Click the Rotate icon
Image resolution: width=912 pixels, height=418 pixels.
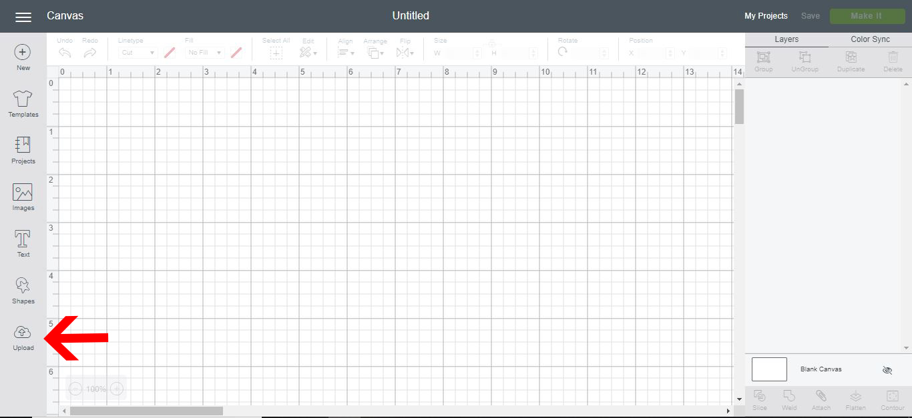click(x=563, y=52)
